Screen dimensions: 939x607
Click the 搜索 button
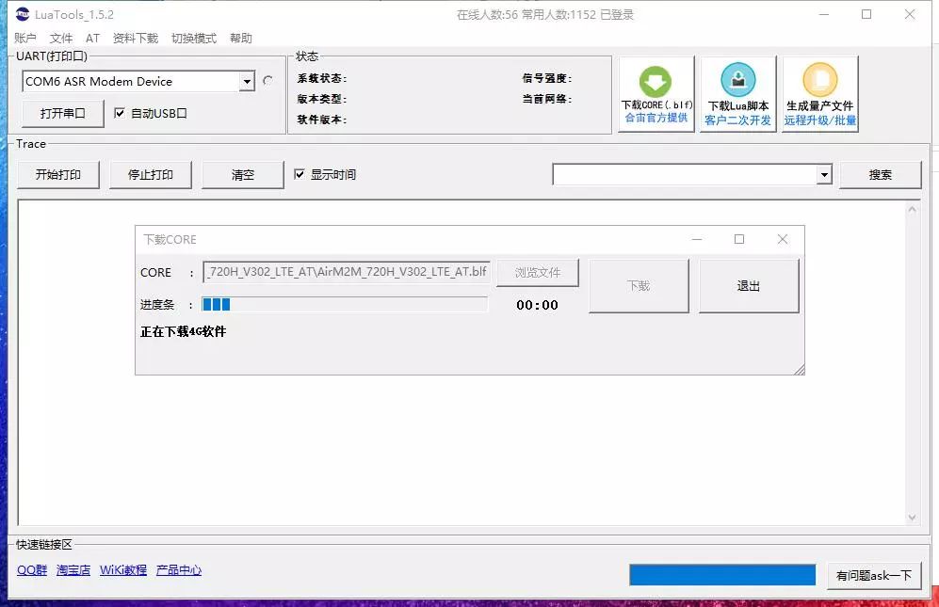(x=881, y=175)
